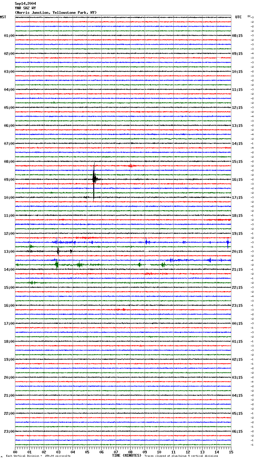This screenshot has height=460, width=255.
Task: Click the 23:15 UTC time label
Action: click(x=237, y=306)
